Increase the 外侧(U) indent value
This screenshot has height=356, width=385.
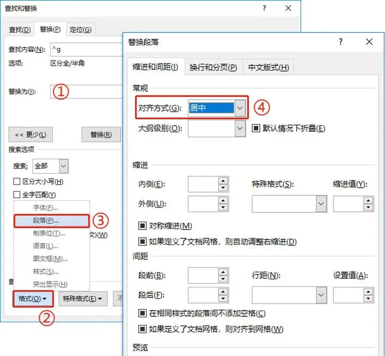tap(223, 200)
